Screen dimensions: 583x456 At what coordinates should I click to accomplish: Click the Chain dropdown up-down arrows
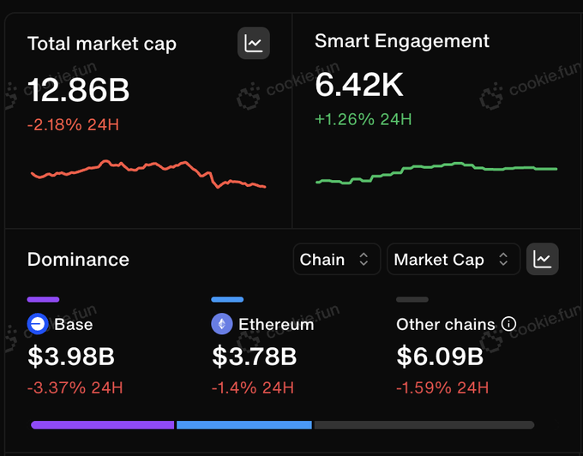click(x=364, y=259)
